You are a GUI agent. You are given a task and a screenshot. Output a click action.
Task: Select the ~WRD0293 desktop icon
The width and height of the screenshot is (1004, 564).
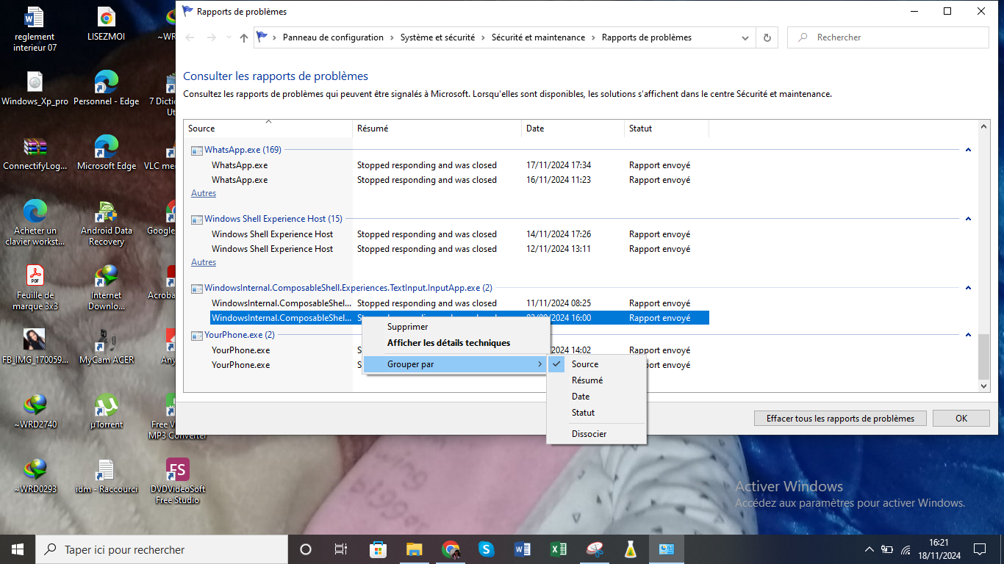(x=35, y=477)
